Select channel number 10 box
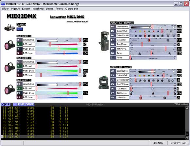This screenshot has height=146, width=190. pyautogui.click(x=20, y=84)
